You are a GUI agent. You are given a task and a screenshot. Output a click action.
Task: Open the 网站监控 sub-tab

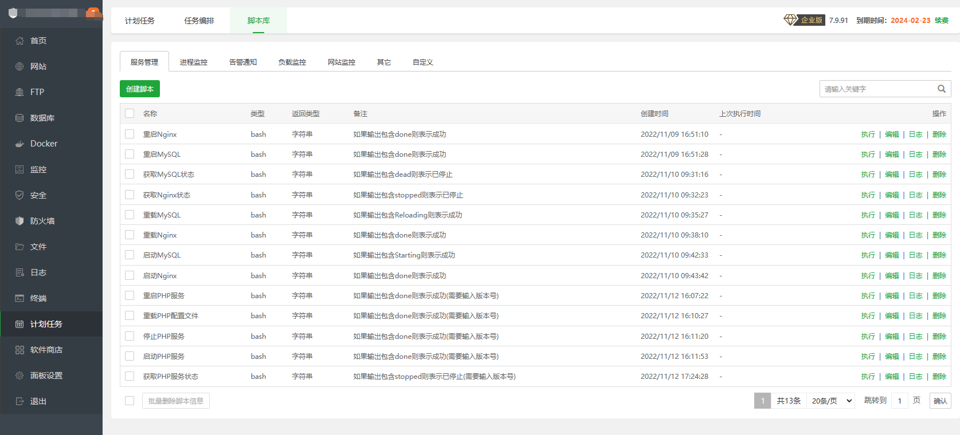342,62
